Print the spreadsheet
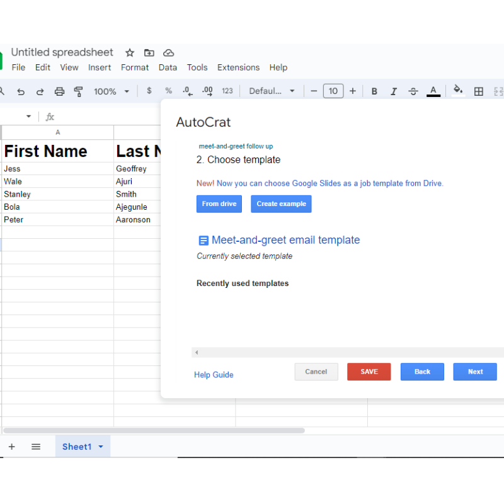This screenshot has height=504, width=504. tap(59, 91)
